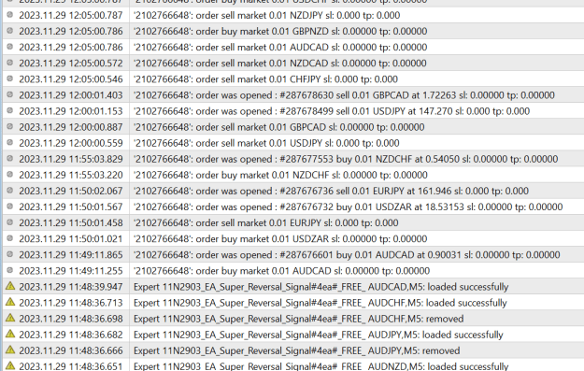Select the Expert AUDJPY,M5 loaded successfully message

tap(319, 335)
